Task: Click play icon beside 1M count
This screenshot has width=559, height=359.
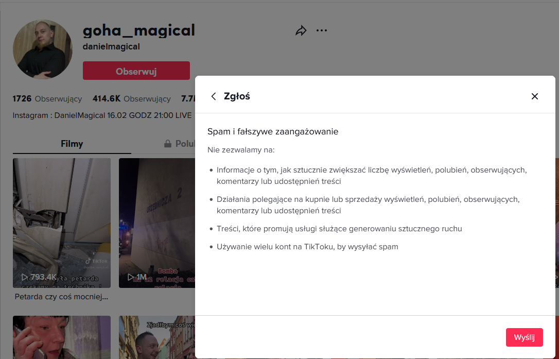Action: (x=130, y=277)
